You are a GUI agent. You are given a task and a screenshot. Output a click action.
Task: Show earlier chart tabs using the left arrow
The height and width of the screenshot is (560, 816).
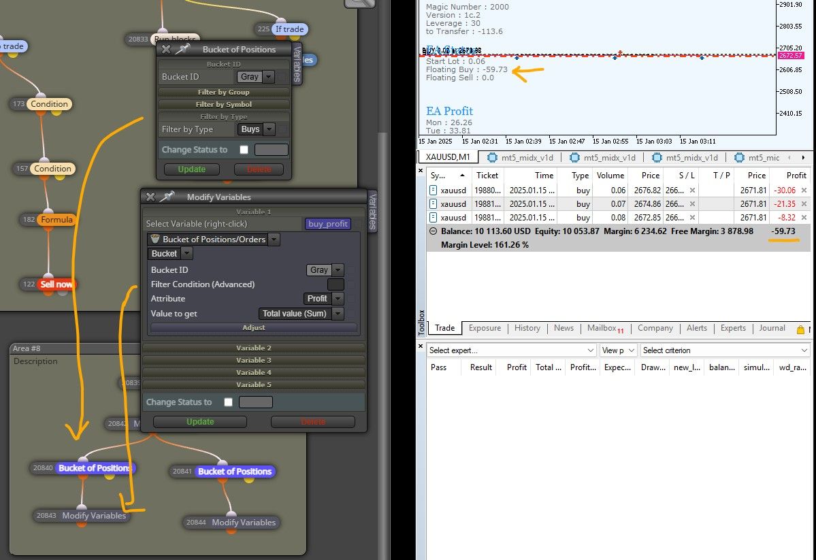tap(789, 157)
